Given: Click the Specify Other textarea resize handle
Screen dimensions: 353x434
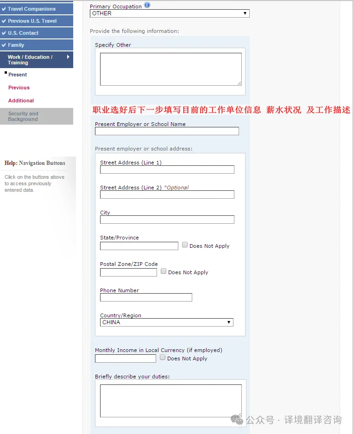Looking at the screenshot, I should (x=240, y=83).
